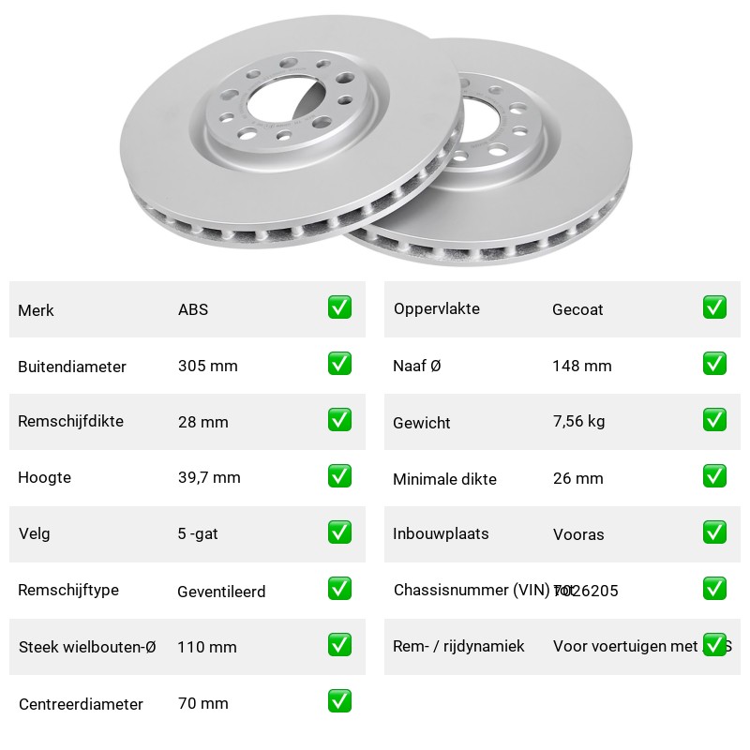750x750 pixels.
Task: Click the green check for Hoogte 39,7 mm
Action: pos(339,476)
